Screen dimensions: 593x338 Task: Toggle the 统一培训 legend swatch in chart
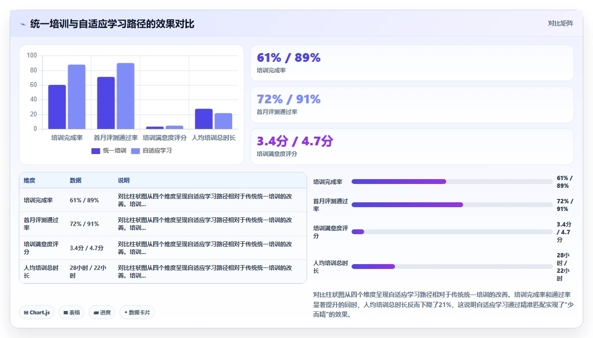pyautogui.click(x=96, y=151)
